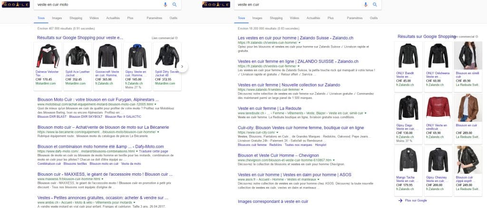Open 'Cuir-city: Blouson Vestes cuir homme femme' result

[x=301, y=128]
